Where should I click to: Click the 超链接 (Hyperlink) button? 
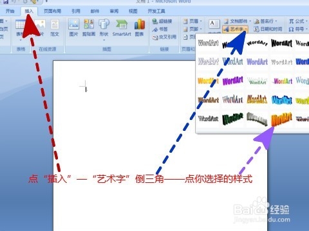click(162, 21)
